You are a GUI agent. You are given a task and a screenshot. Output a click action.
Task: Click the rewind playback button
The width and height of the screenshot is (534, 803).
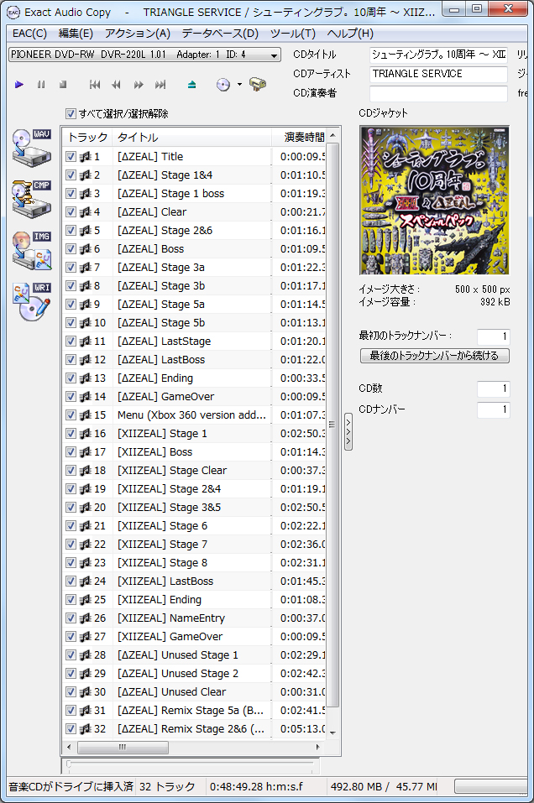click(117, 85)
